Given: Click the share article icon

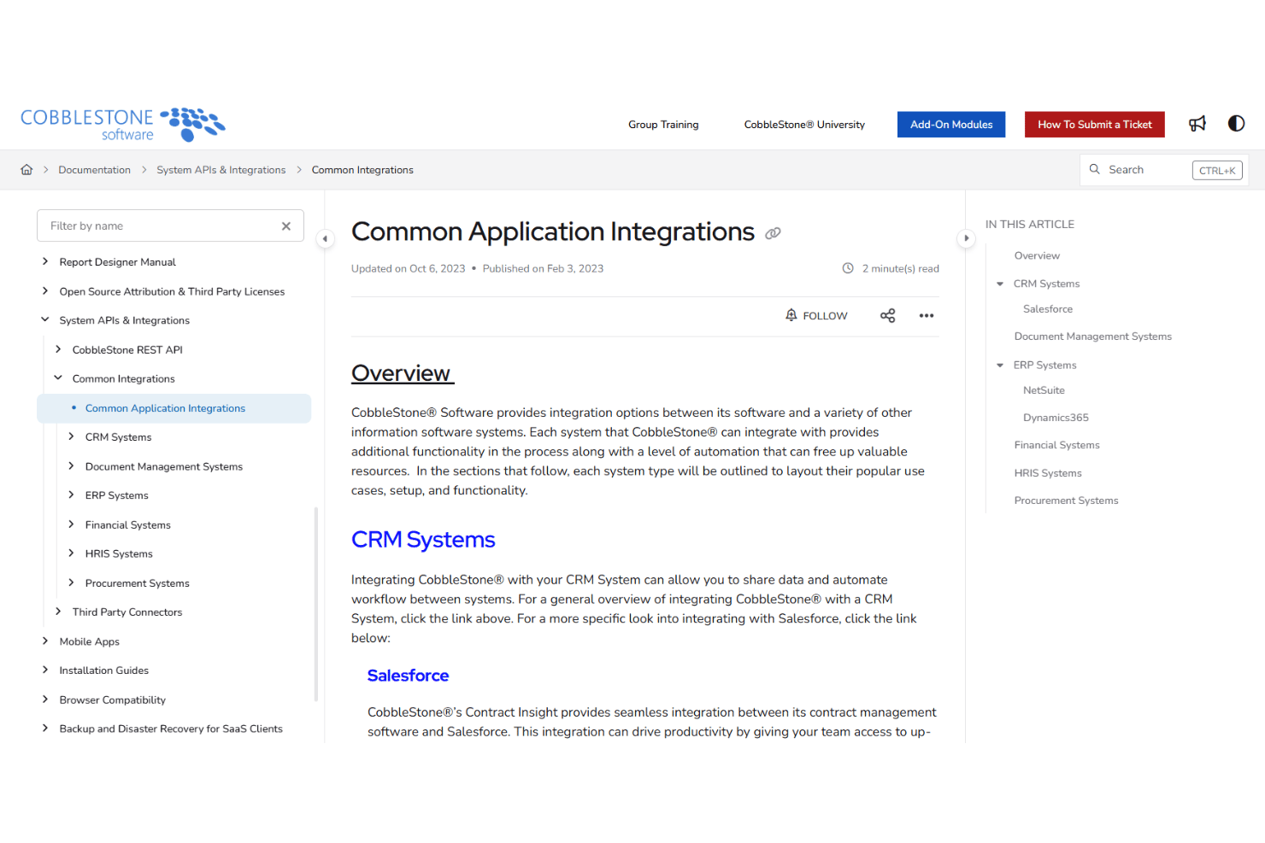Looking at the screenshot, I should [x=888, y=316].
